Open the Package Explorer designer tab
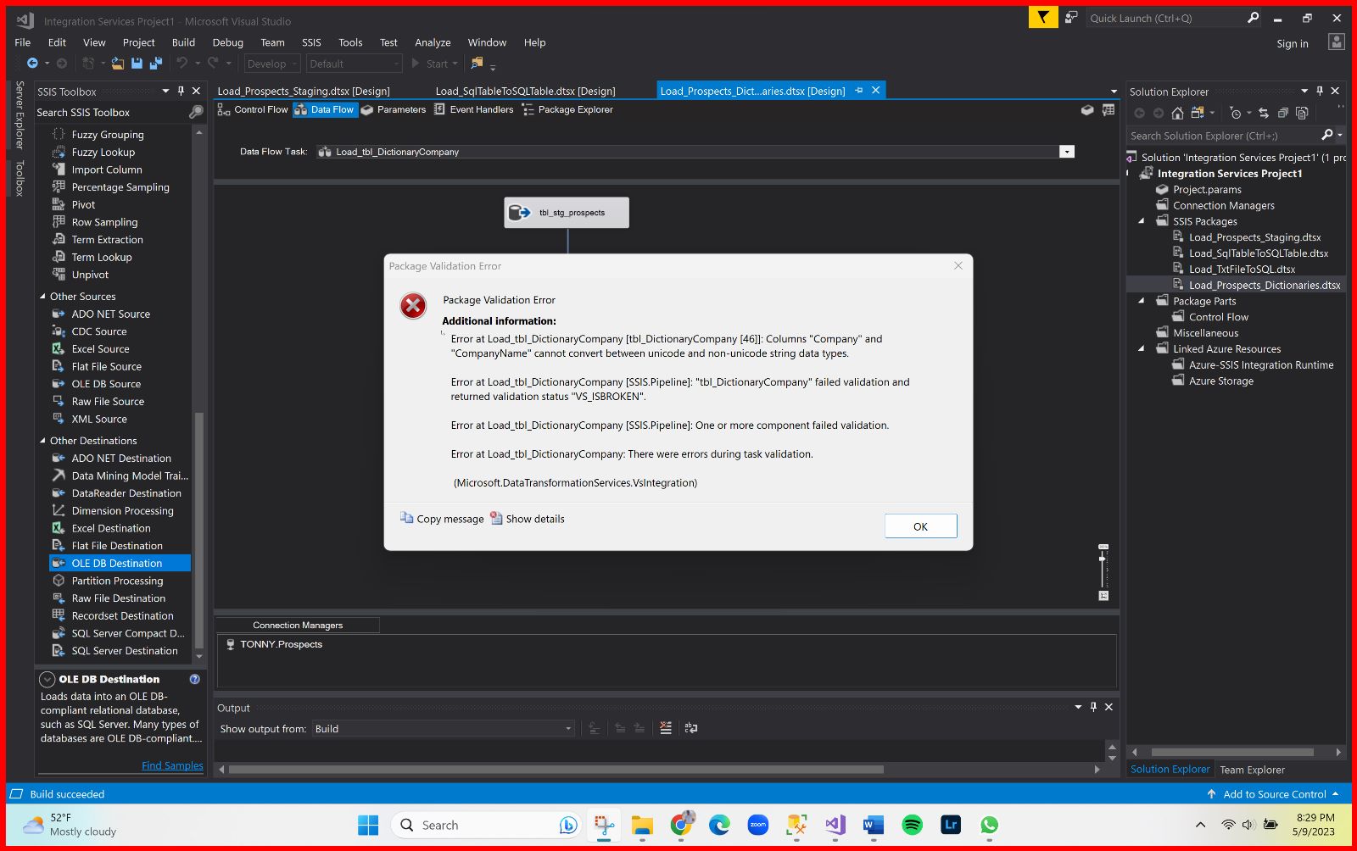 pyautogui.click(x=567, y=109)
